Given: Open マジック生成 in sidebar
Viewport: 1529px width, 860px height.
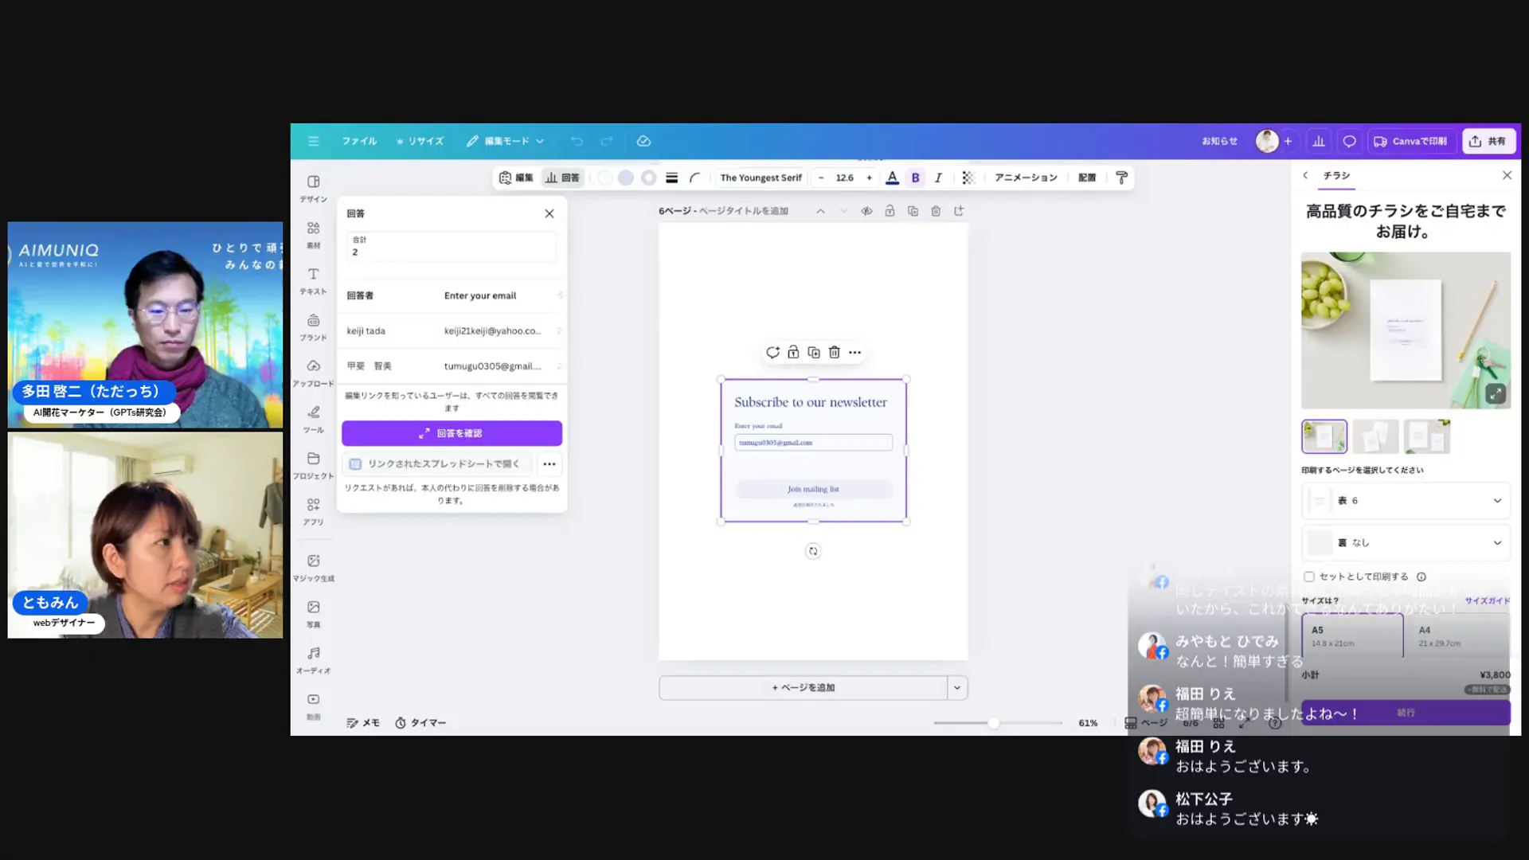Looking at the screenshot, I should (x=313, y=567).
